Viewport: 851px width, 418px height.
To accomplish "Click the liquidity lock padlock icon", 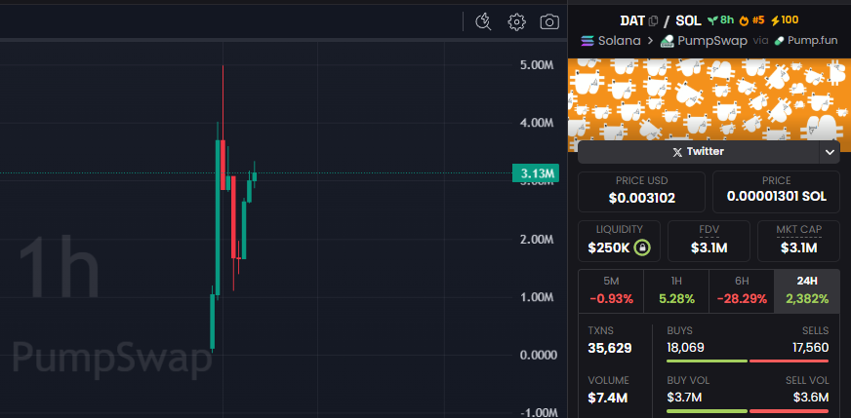I will (642, 247).
